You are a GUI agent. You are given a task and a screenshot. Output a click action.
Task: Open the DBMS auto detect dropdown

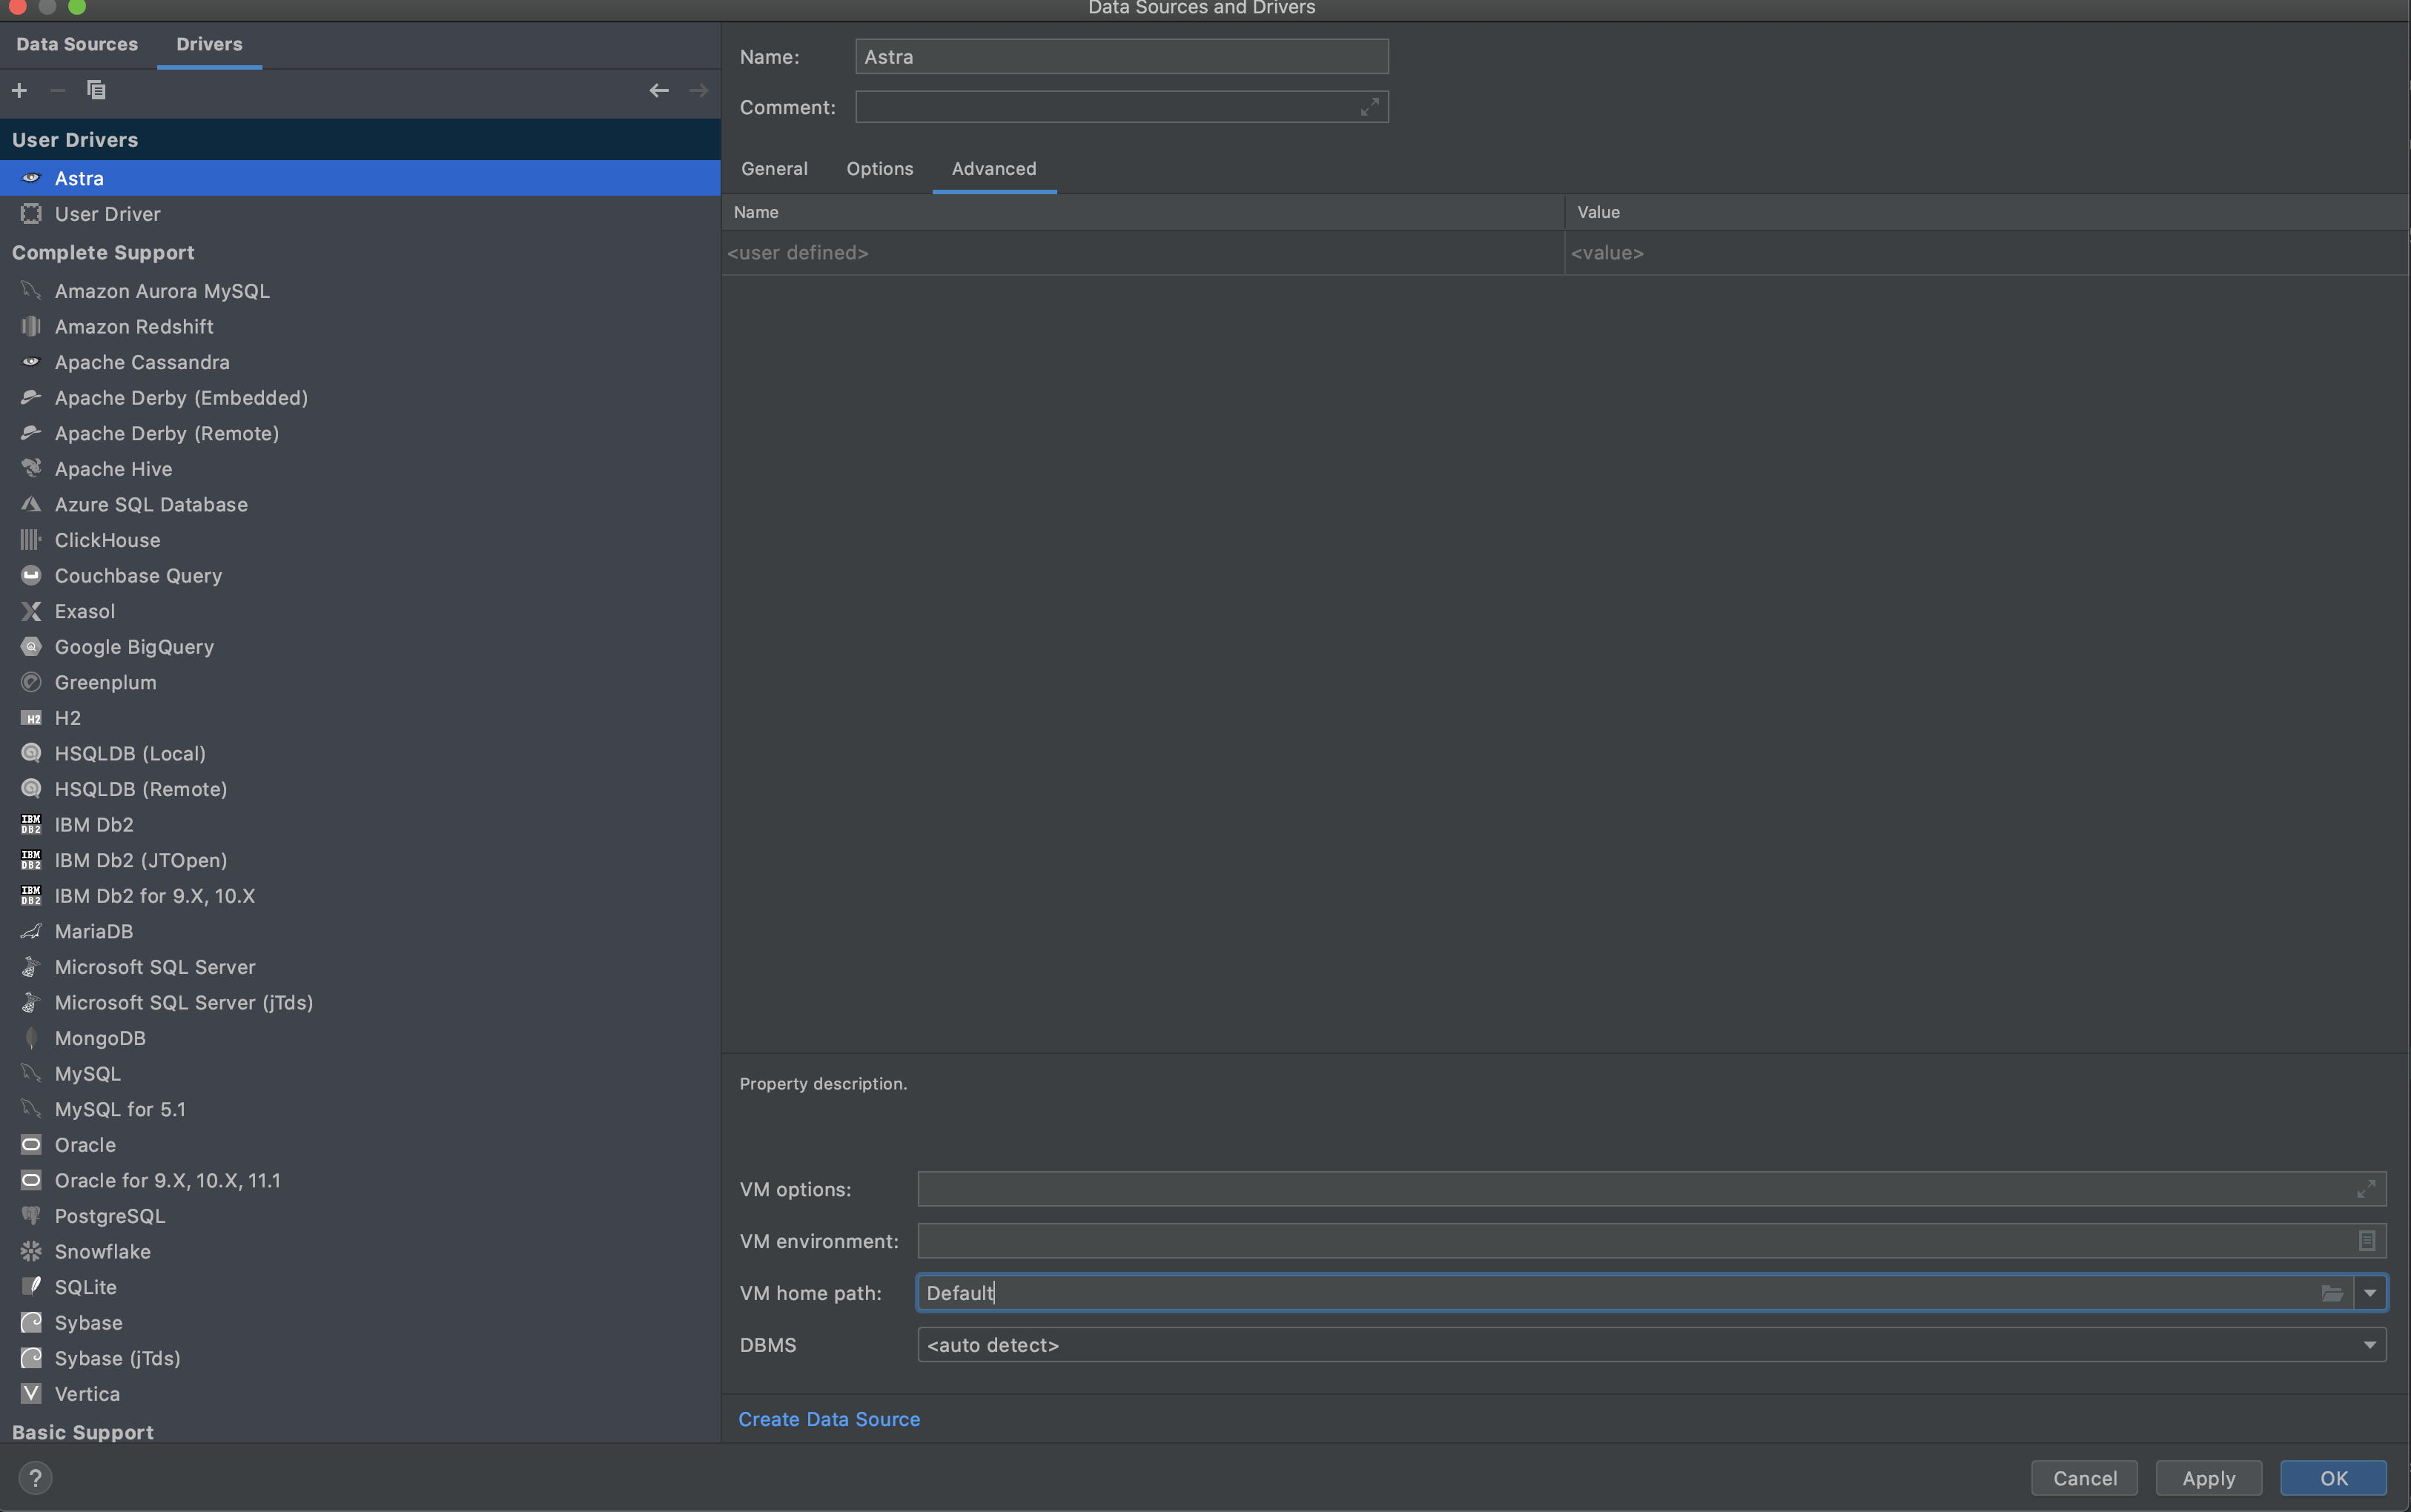[x=2369, y=1345]
